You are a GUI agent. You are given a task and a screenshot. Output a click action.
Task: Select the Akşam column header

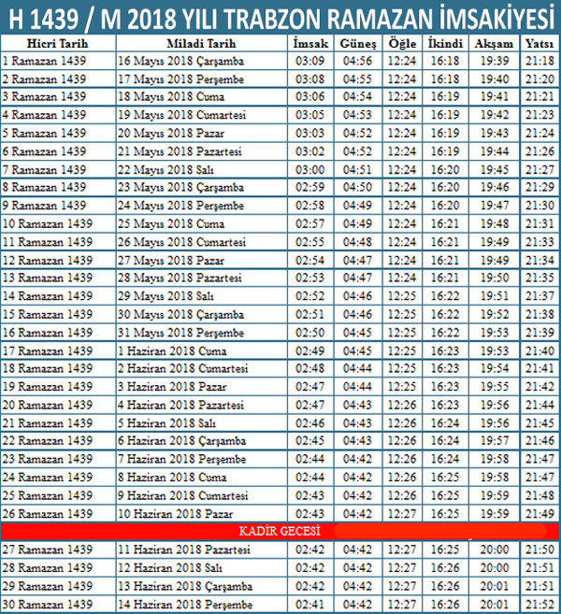(494, 44)
